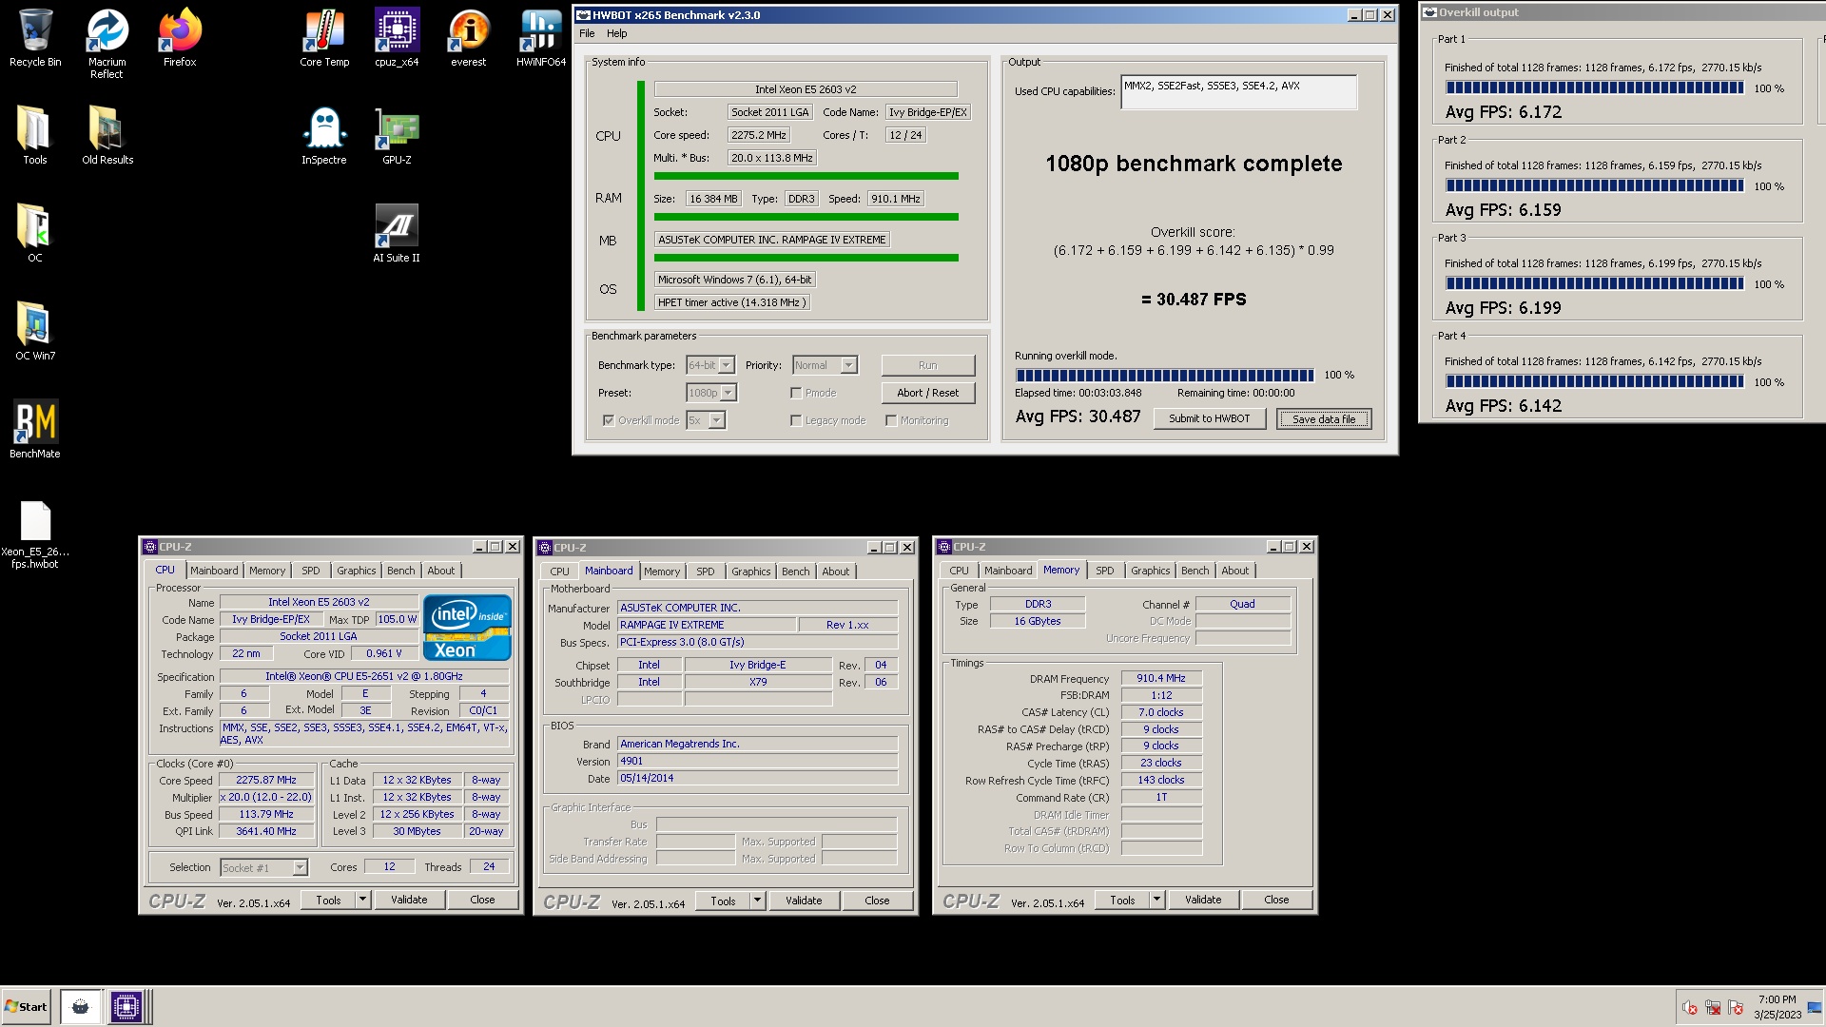
Task: Click the Core Speed 2275.87 MHz field
Action: tap(266, 780)
